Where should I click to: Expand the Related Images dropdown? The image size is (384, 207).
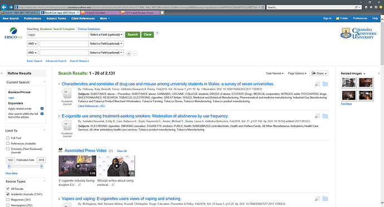click(365, 74)
